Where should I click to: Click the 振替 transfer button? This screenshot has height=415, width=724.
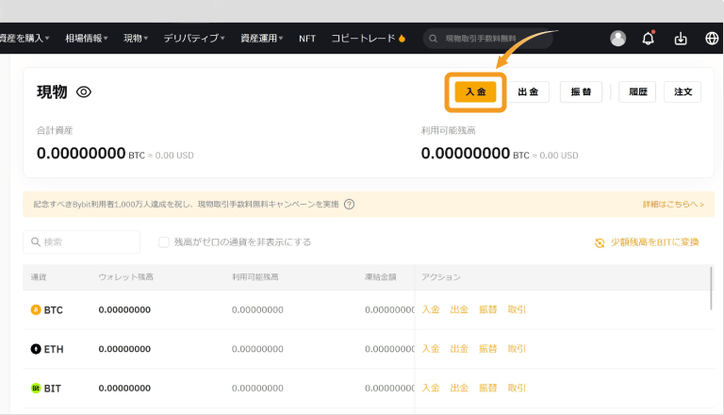tap(581, 92)
